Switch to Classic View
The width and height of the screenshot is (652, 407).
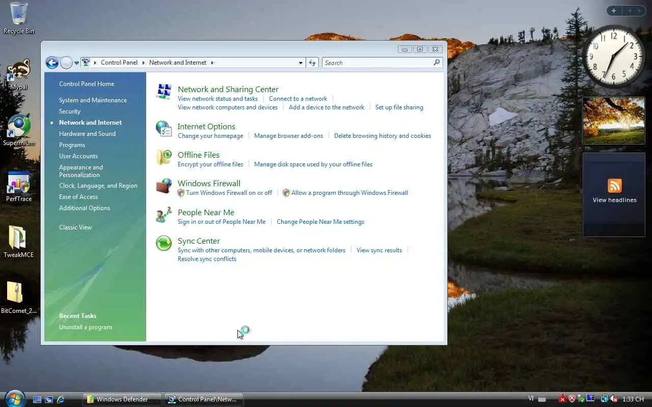pos(75,227)
